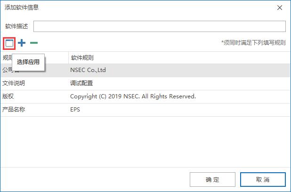This screenshot has width=291, height=192.
Task: Select the NSEC Co.,Ltd rule value
Action: tap(88, 70)
